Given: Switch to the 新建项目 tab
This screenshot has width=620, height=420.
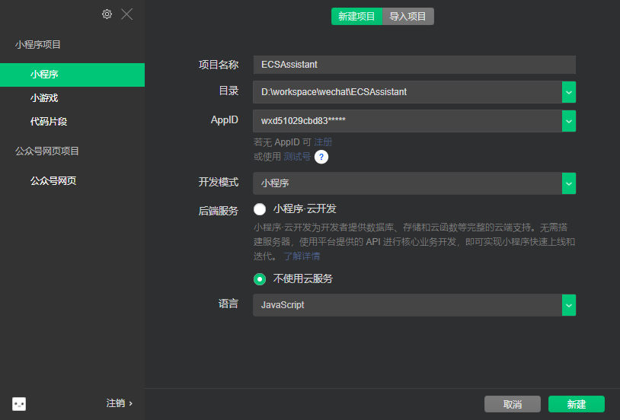Looking at the screenshot, I should (x=356, y=16).
